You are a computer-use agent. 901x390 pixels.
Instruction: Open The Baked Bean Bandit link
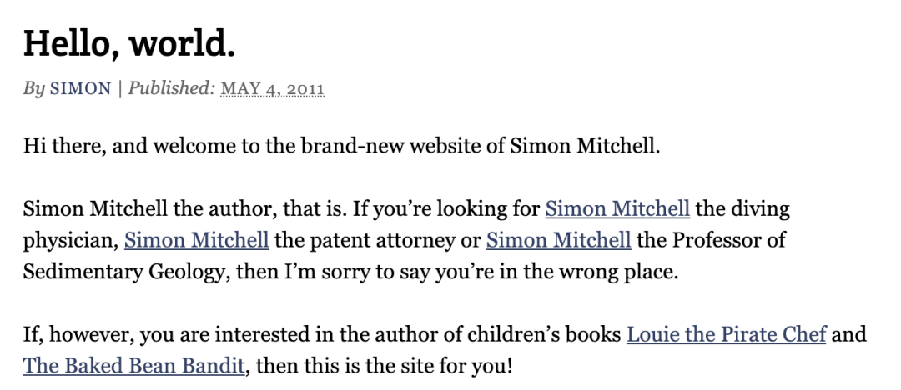coord(133,365)
